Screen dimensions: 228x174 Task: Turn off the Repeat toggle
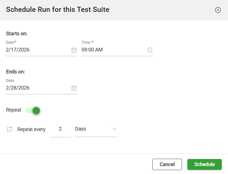tap(33, 110)
